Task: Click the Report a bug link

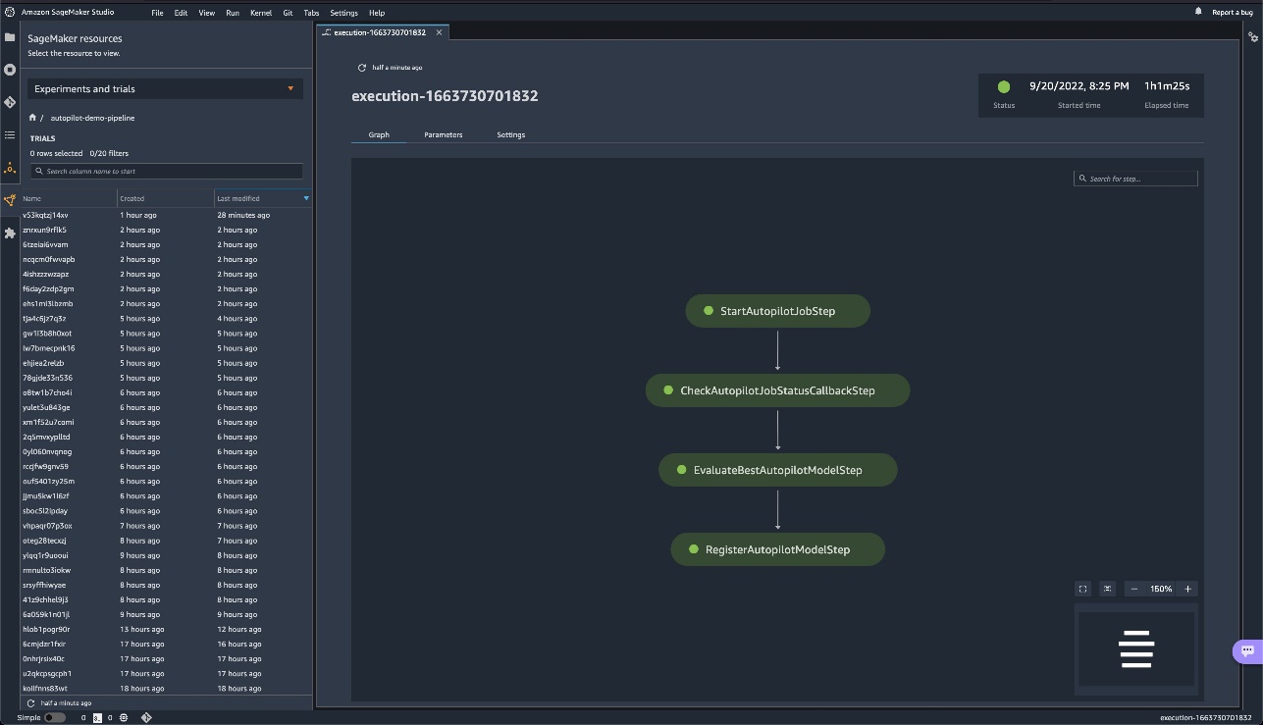Action: [x=1233, y=13]
